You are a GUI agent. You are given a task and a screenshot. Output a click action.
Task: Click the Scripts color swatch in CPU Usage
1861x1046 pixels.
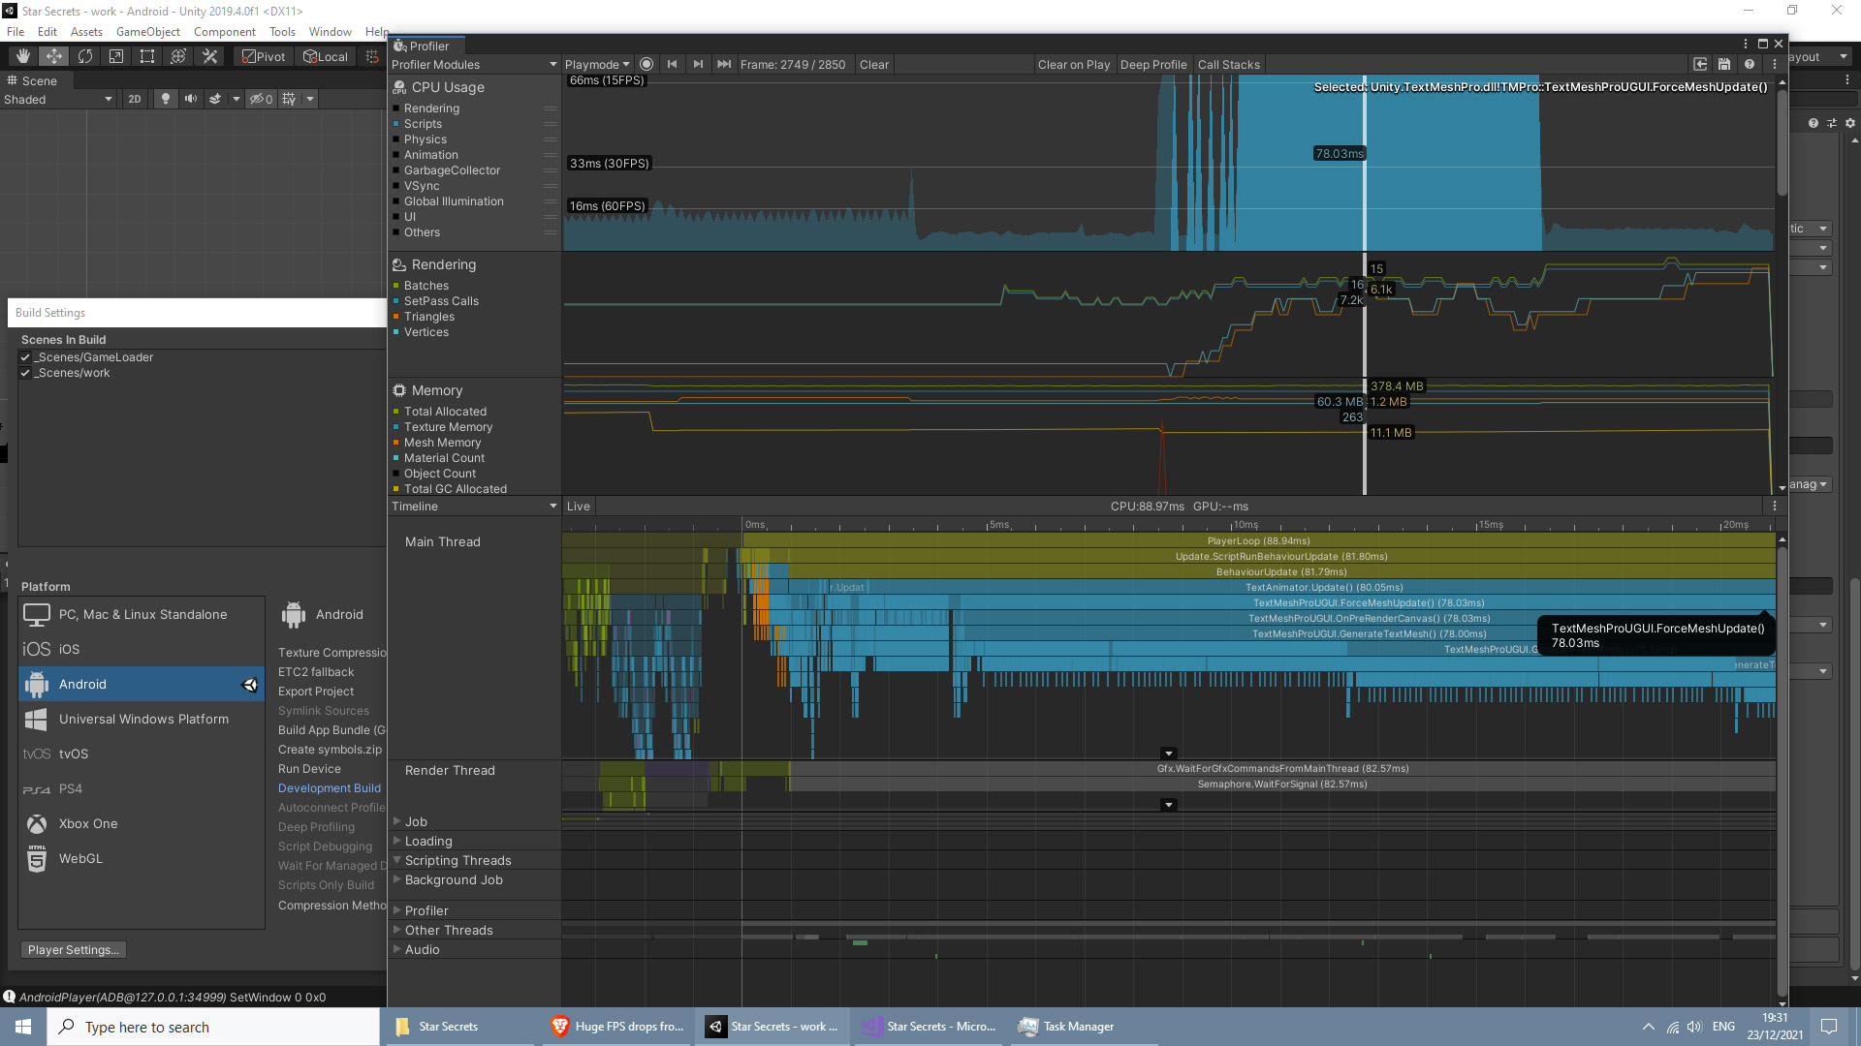tap(396, 124)
